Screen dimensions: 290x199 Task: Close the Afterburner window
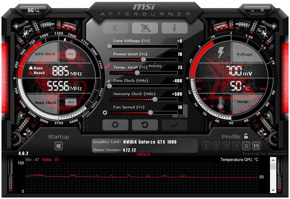(x=262, y=10)
